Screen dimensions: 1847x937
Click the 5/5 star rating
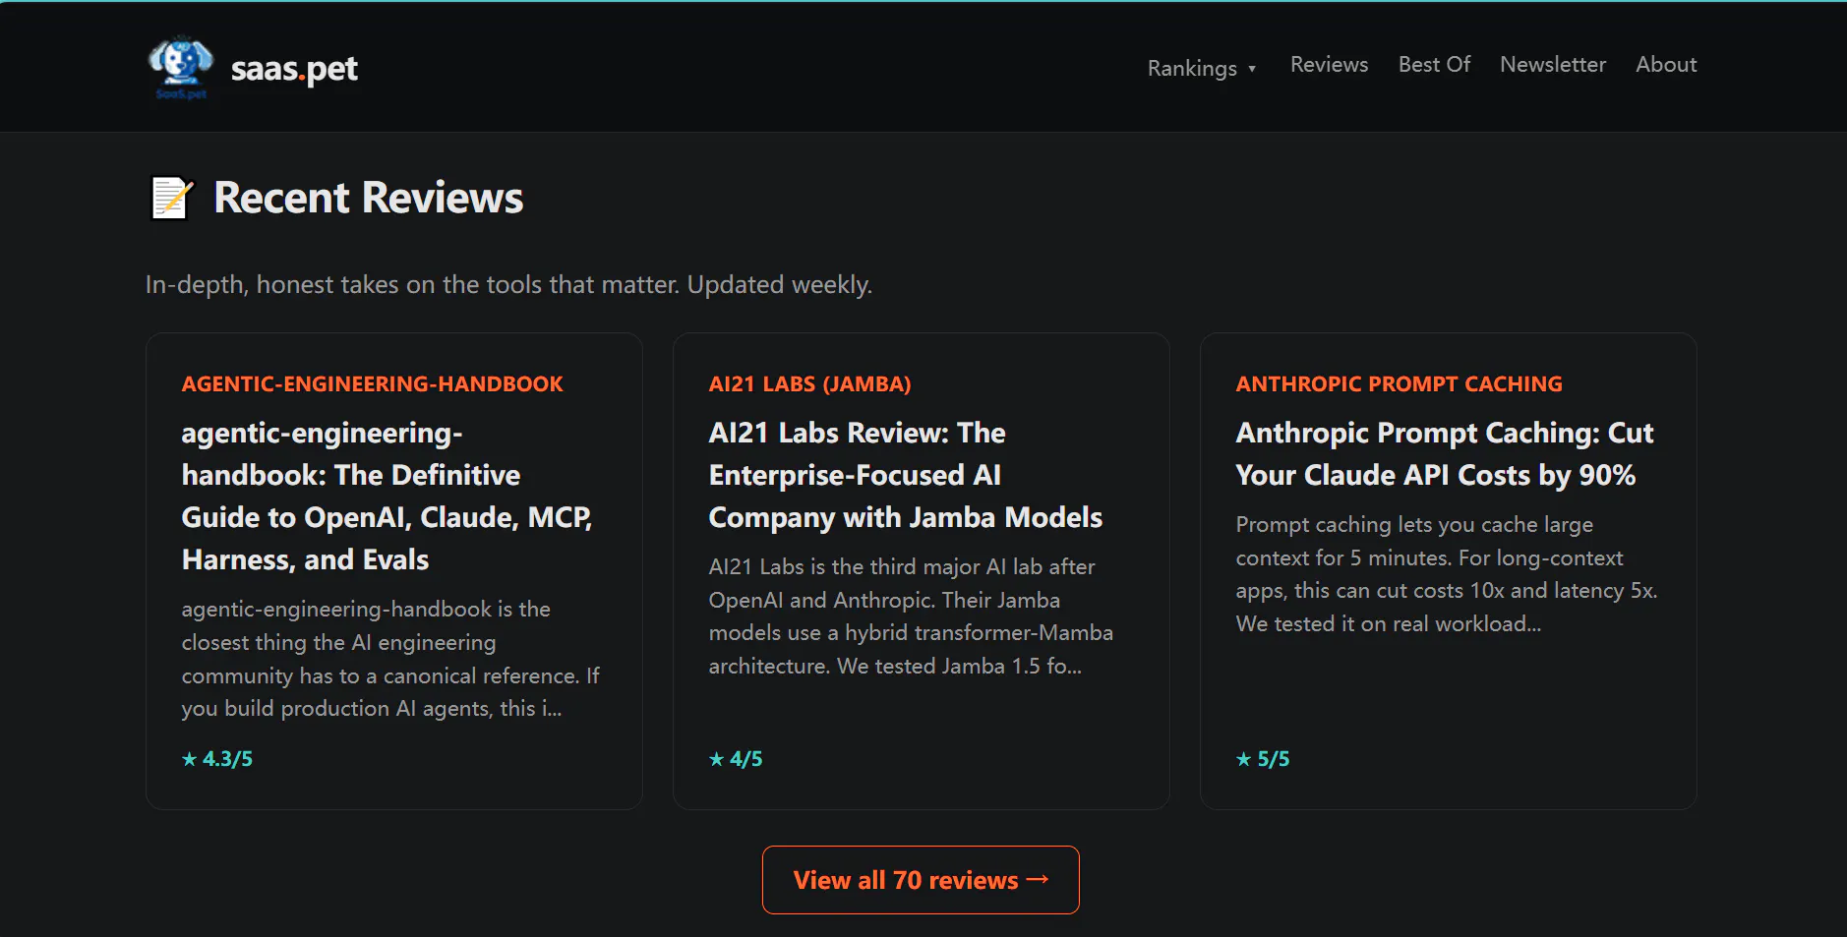click(1263, 759)
